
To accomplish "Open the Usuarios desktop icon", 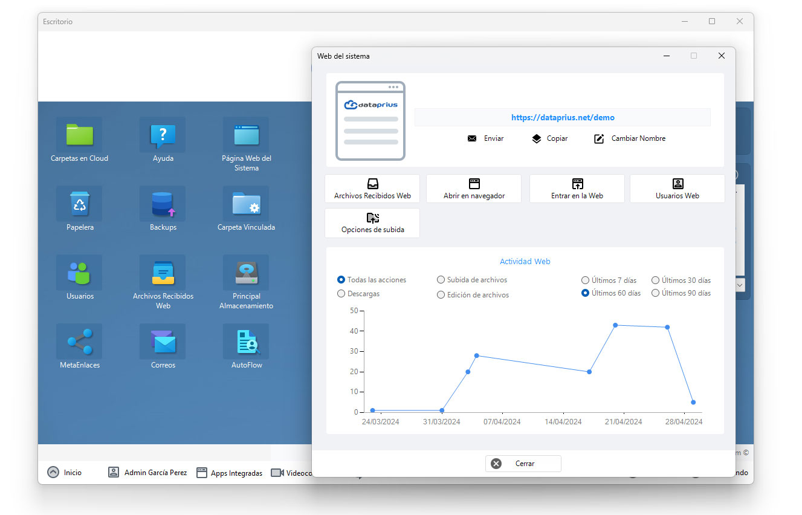I will coord(79,273).
